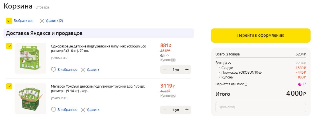312x116 pixels.
Task: Click X remove icon for size S diapers
Action: [83, 70]
